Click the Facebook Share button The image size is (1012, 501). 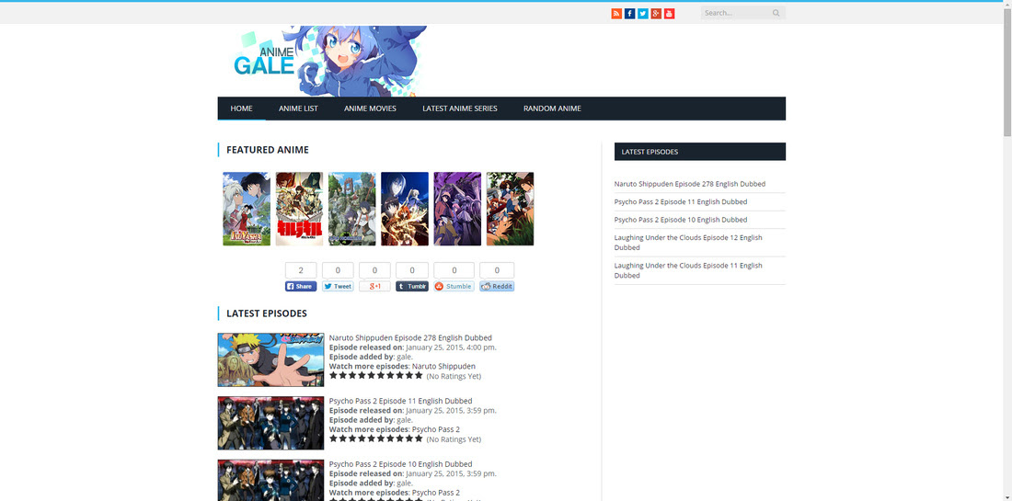[301, 286]
